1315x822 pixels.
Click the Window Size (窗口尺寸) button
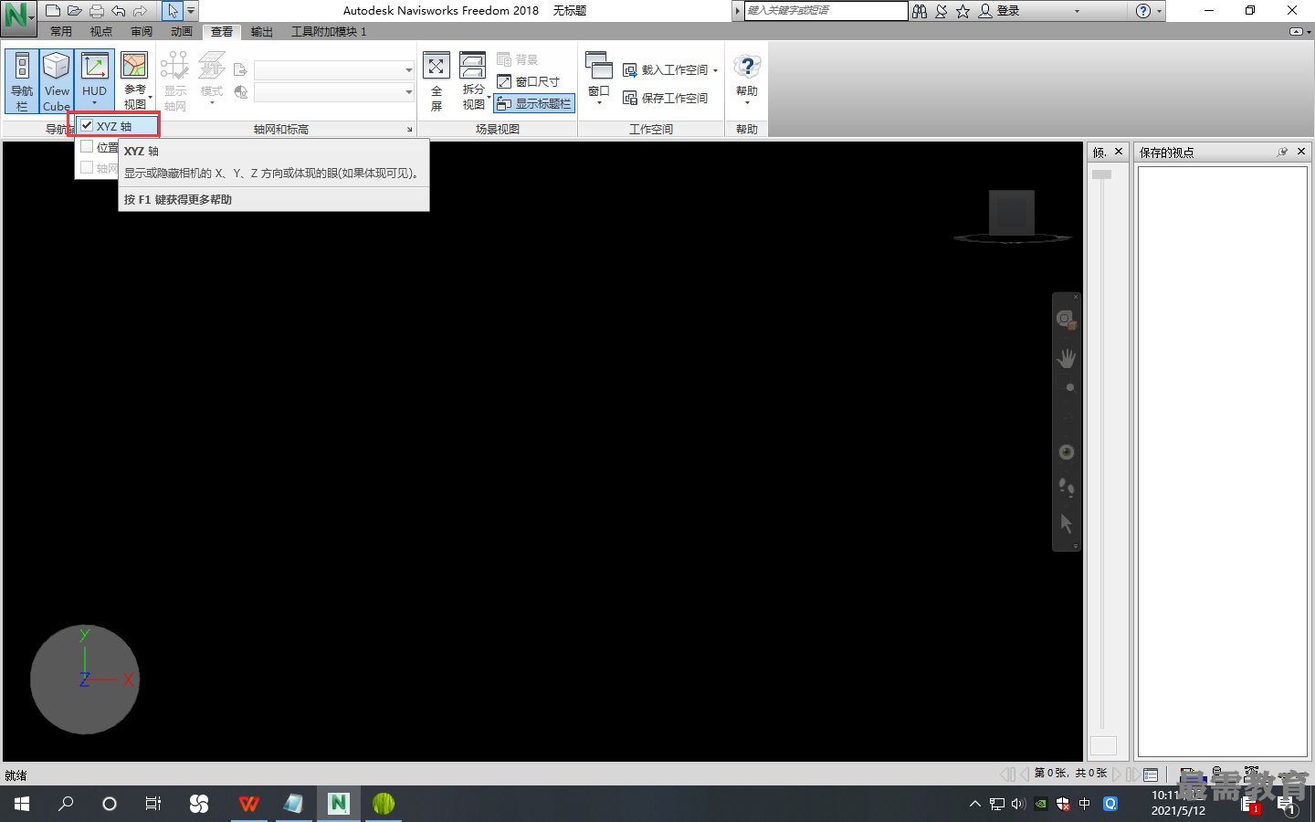529,81
